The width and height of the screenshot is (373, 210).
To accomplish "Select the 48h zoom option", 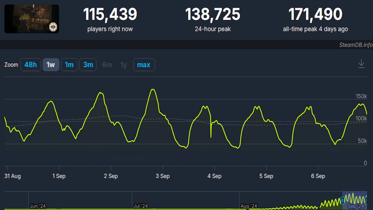I will click(x=30, y=65).
